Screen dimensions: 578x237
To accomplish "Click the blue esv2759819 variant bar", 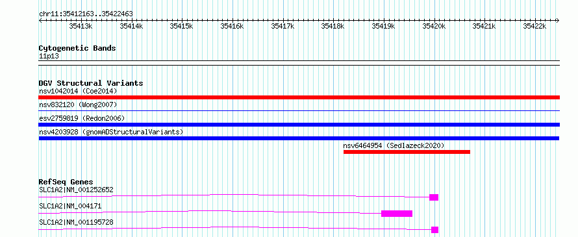I will [299, 125].
